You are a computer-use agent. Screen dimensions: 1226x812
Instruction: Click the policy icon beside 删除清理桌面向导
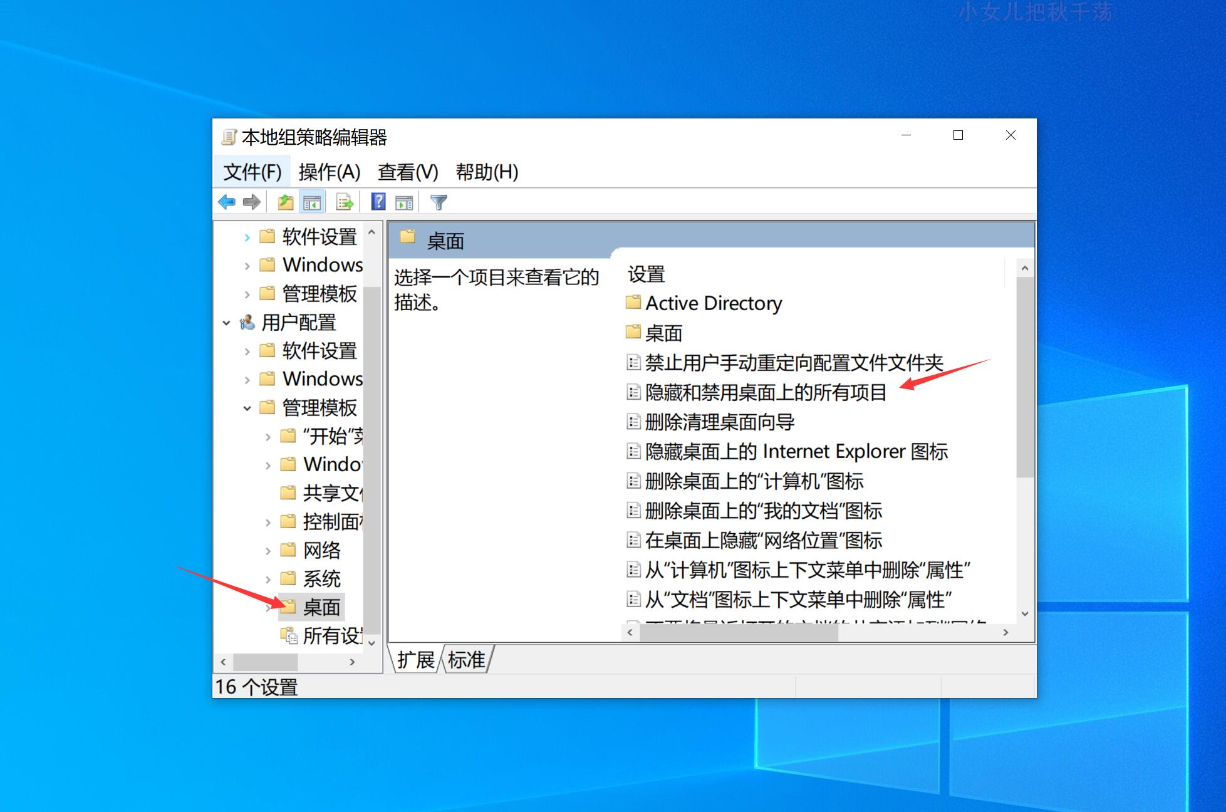point(634,422)
